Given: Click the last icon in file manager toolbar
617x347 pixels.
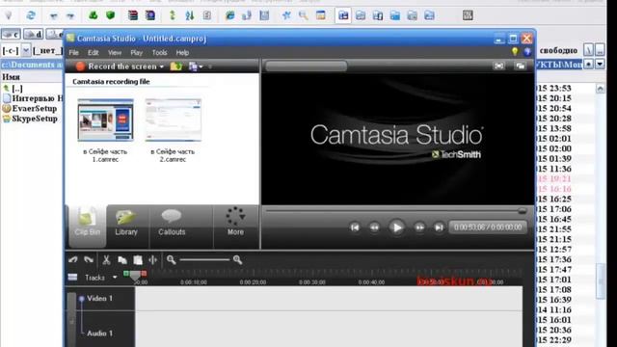Looking at the screenshot, I should (468, 15).
